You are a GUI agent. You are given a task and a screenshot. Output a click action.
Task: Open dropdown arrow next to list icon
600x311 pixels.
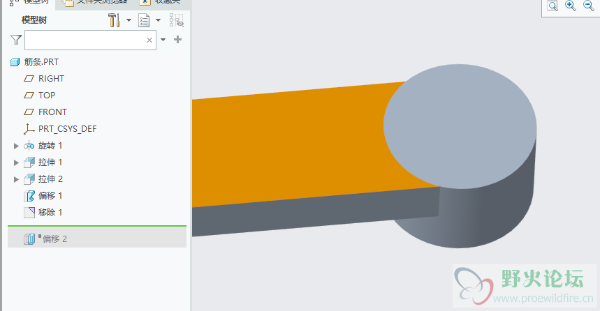coord(158,20)
